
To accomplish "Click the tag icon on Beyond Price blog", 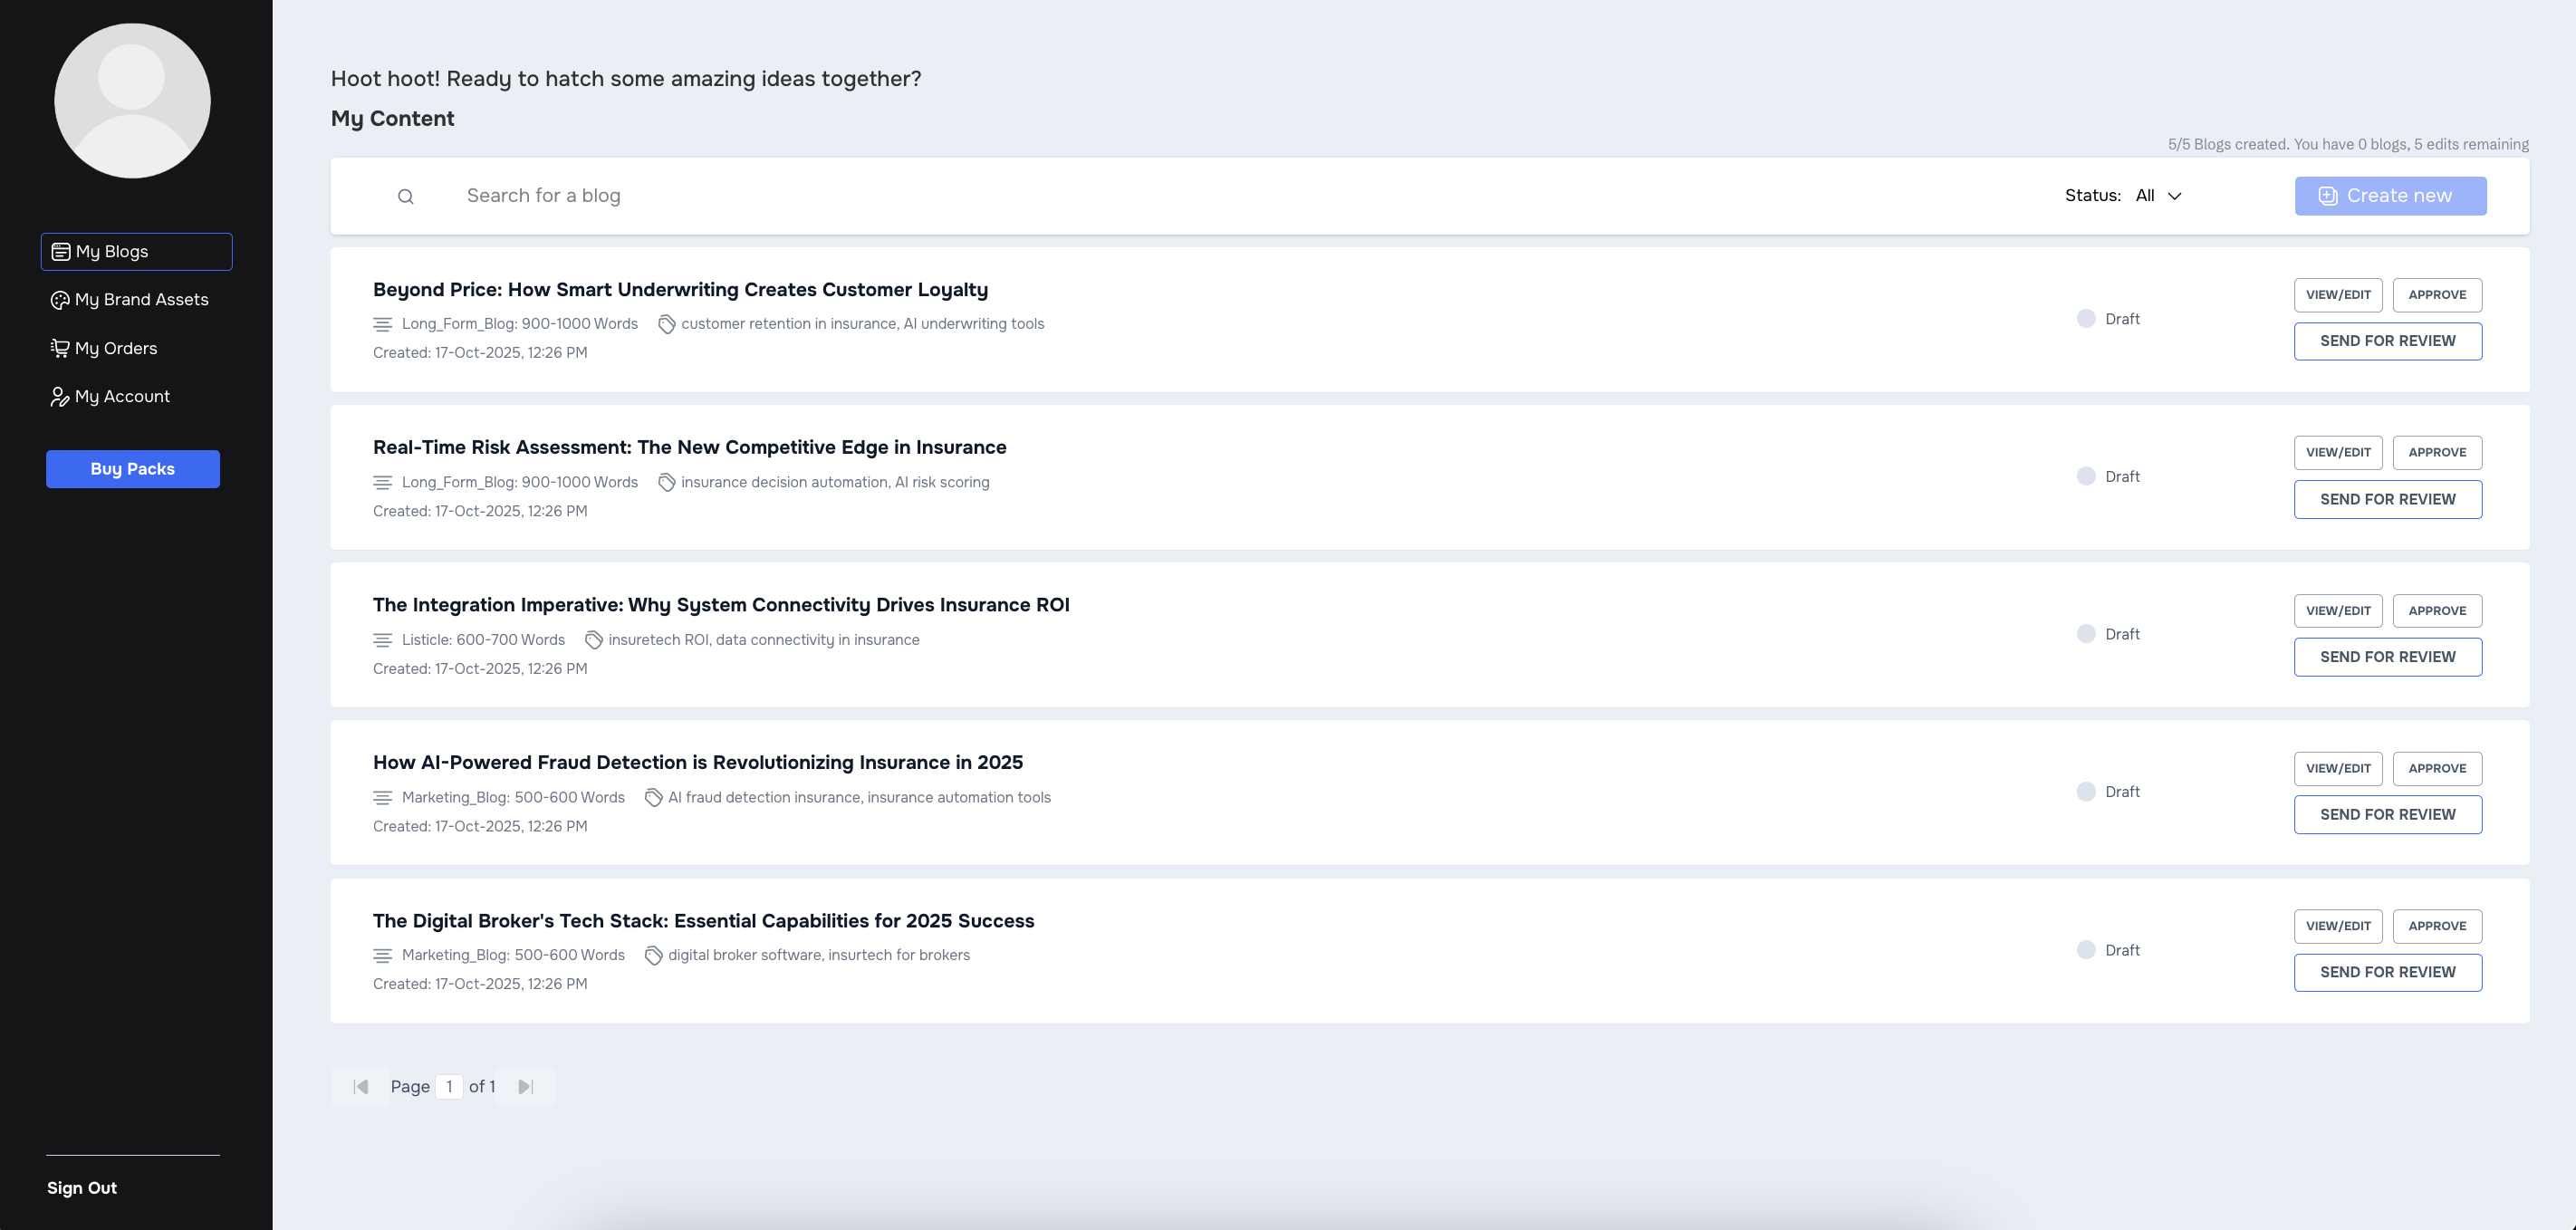I will click(x=667, y=324).
